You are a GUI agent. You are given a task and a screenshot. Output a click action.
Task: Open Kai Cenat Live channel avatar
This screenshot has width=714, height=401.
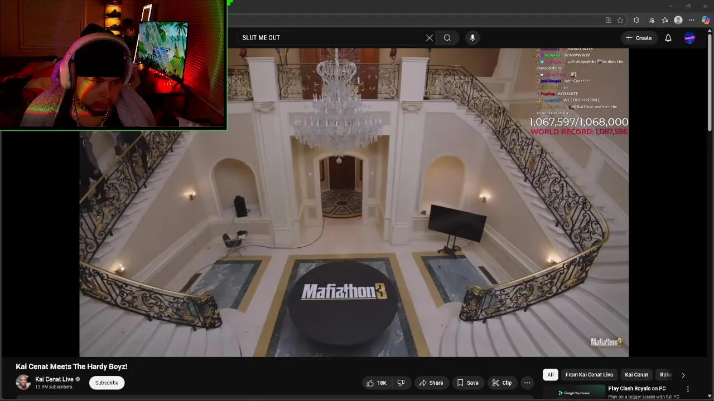click(23, 383)
